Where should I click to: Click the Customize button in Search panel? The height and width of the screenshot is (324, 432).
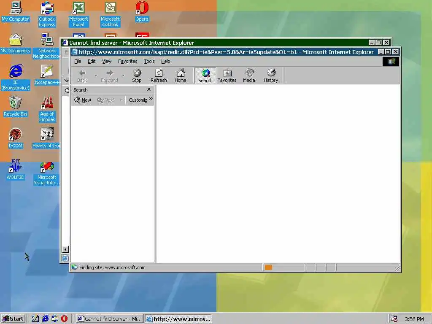pos(138,100)
